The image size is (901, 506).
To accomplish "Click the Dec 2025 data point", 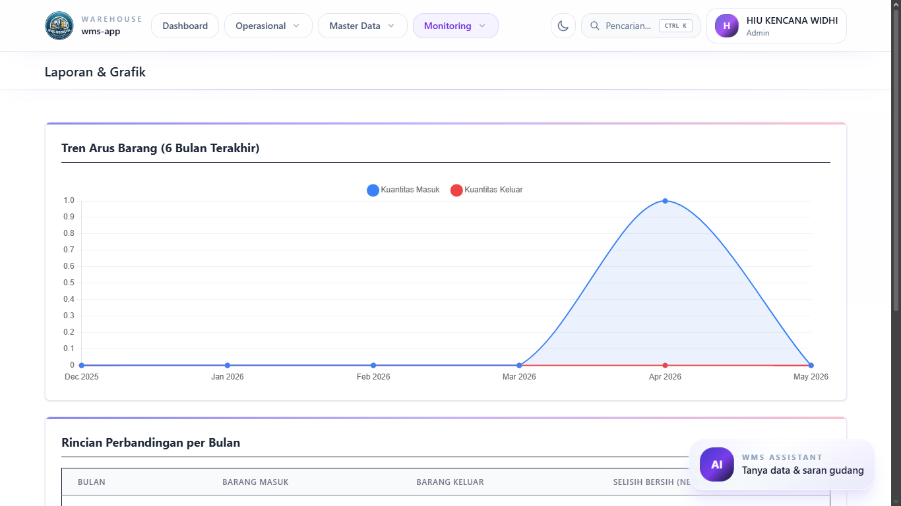I will (82, 365).
